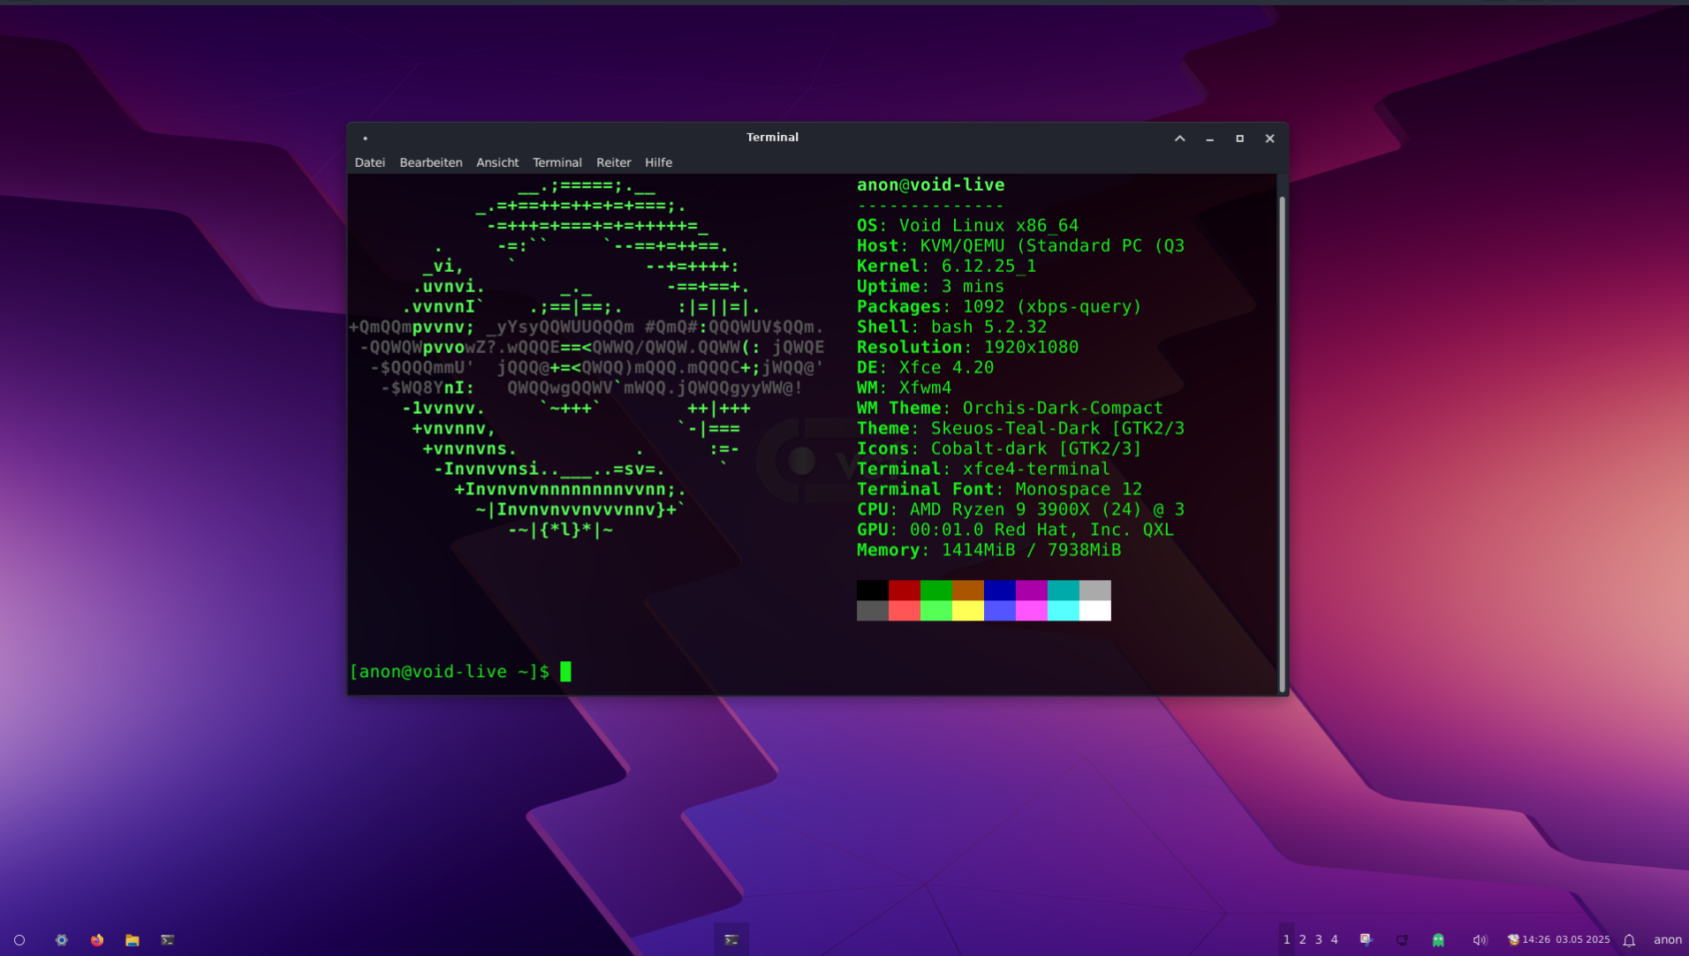1689x956 pixels.
Task: Open the anon user menu
Action: pyautogui.click(x=1667, y=940)
